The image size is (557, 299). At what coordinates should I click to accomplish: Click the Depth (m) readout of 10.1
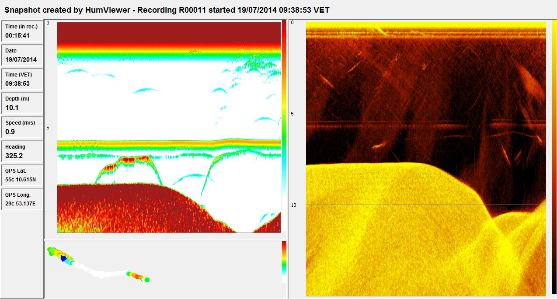click(22, 104)
